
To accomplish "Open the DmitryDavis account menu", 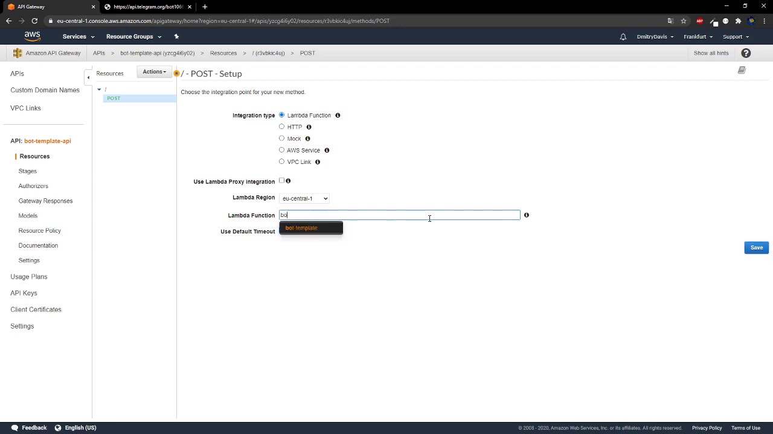I will [655, 37].
